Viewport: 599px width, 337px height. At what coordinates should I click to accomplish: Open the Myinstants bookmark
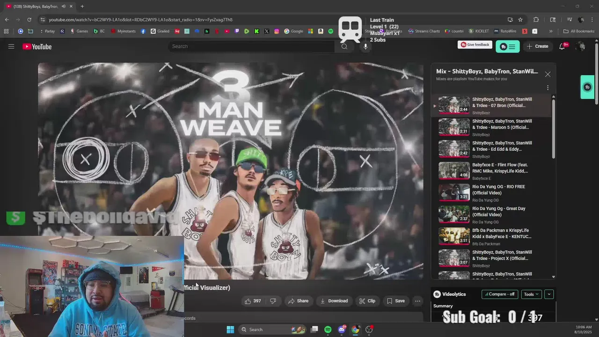click(123, 31)
